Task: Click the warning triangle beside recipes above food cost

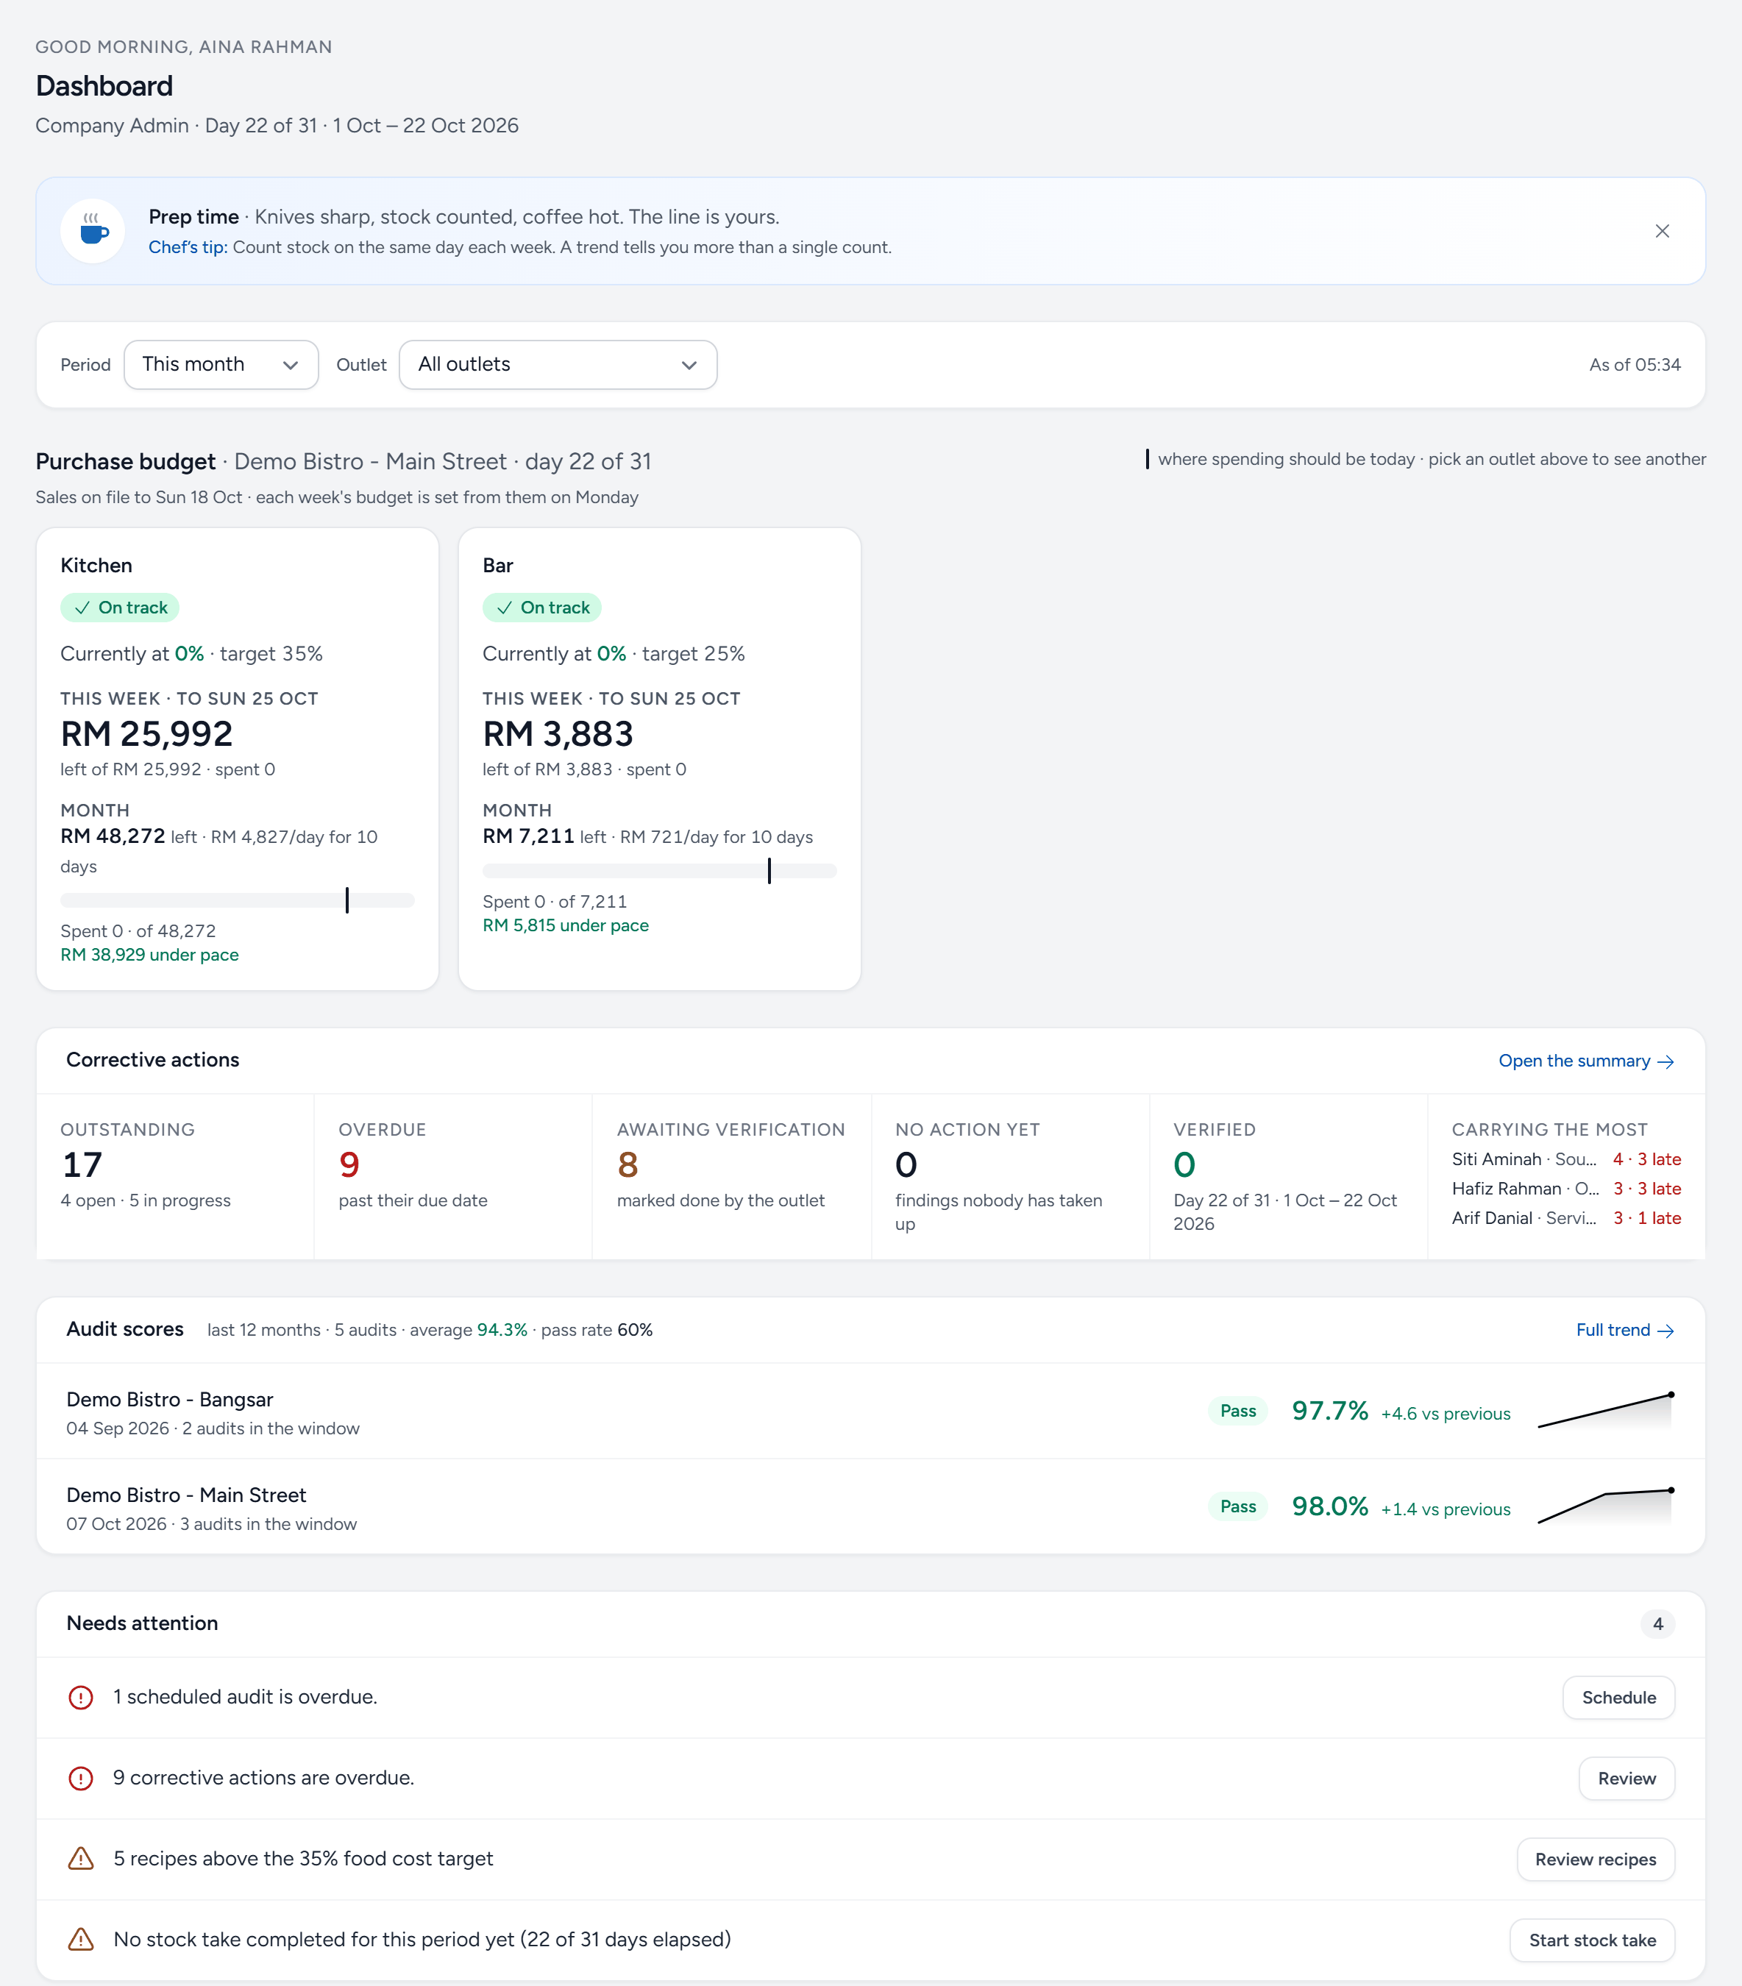Action: [81, 1859]
